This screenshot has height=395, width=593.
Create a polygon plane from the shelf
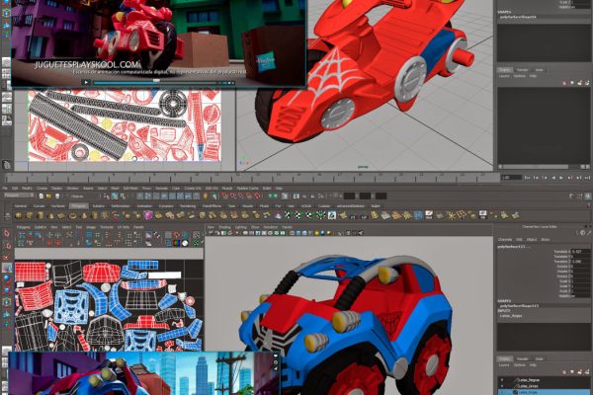[x=61, y=215]
